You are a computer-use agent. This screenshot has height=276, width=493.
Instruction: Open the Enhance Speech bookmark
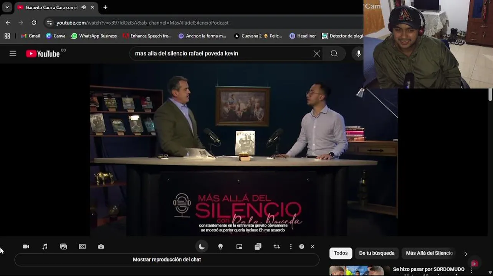point(147,36)
